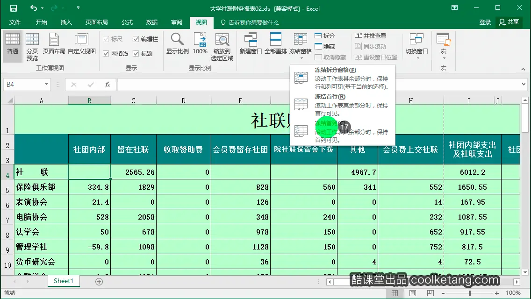Click the vertical scrollbar down arrow

[525, 272]
